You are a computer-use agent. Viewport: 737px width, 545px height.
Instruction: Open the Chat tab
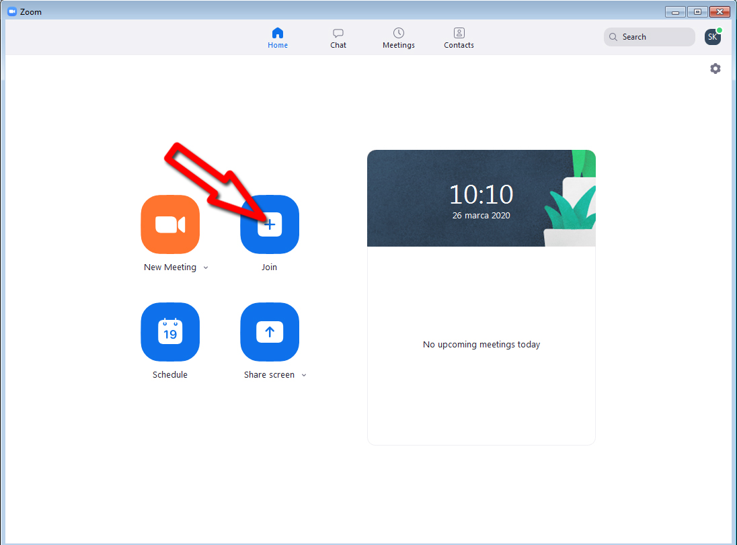click(x=338, y=38)
